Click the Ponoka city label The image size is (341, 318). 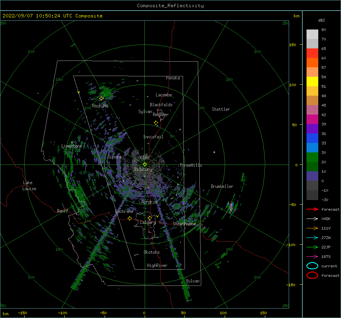coord(173,78)
